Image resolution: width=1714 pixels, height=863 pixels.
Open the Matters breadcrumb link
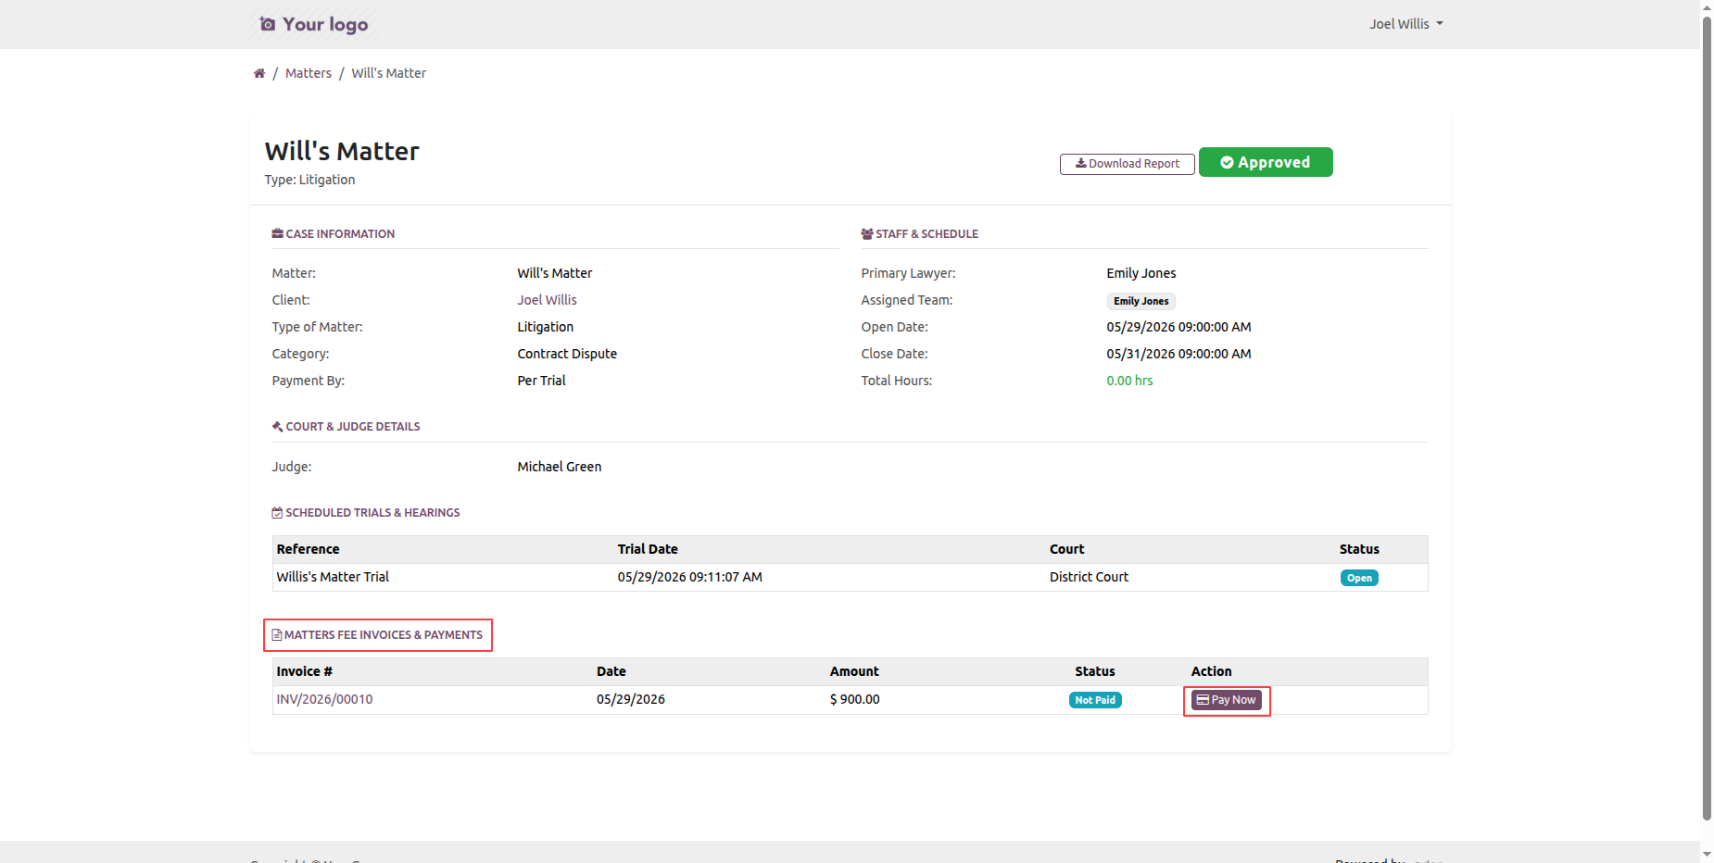308,73
